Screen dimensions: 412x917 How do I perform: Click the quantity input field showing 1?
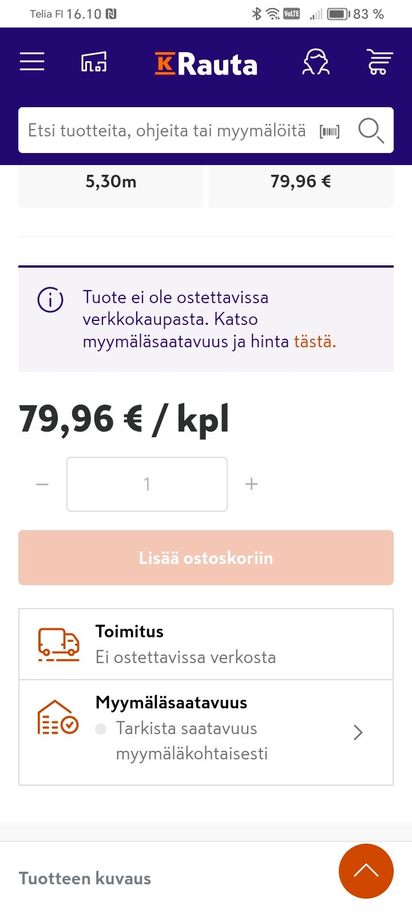(x=147, y=484)
